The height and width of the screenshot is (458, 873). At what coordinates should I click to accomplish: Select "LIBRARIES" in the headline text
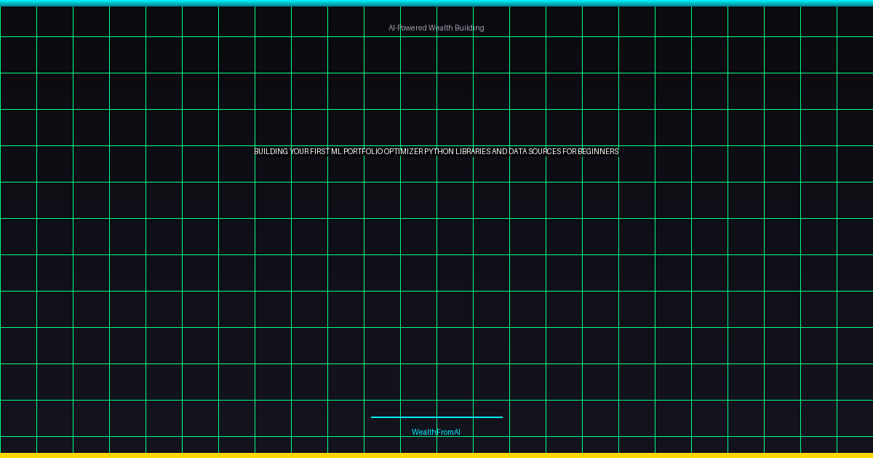[473, 151]
